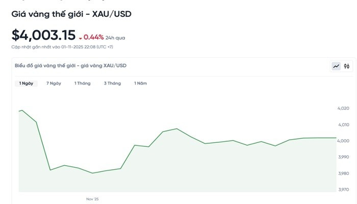Viewport: 357px width, 204px height.
Task: Click the 3,970 y-axis label
Action: point(343,190)
